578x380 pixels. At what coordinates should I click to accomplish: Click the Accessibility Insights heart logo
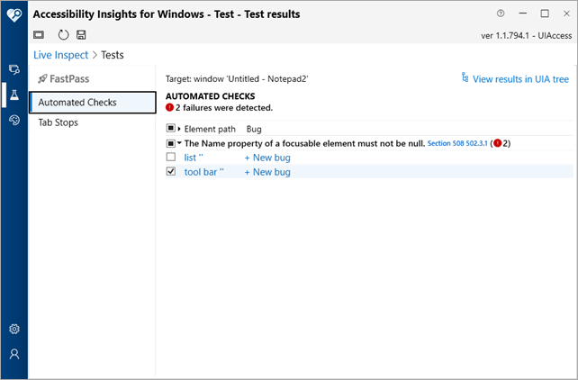(x=14, y=14)
